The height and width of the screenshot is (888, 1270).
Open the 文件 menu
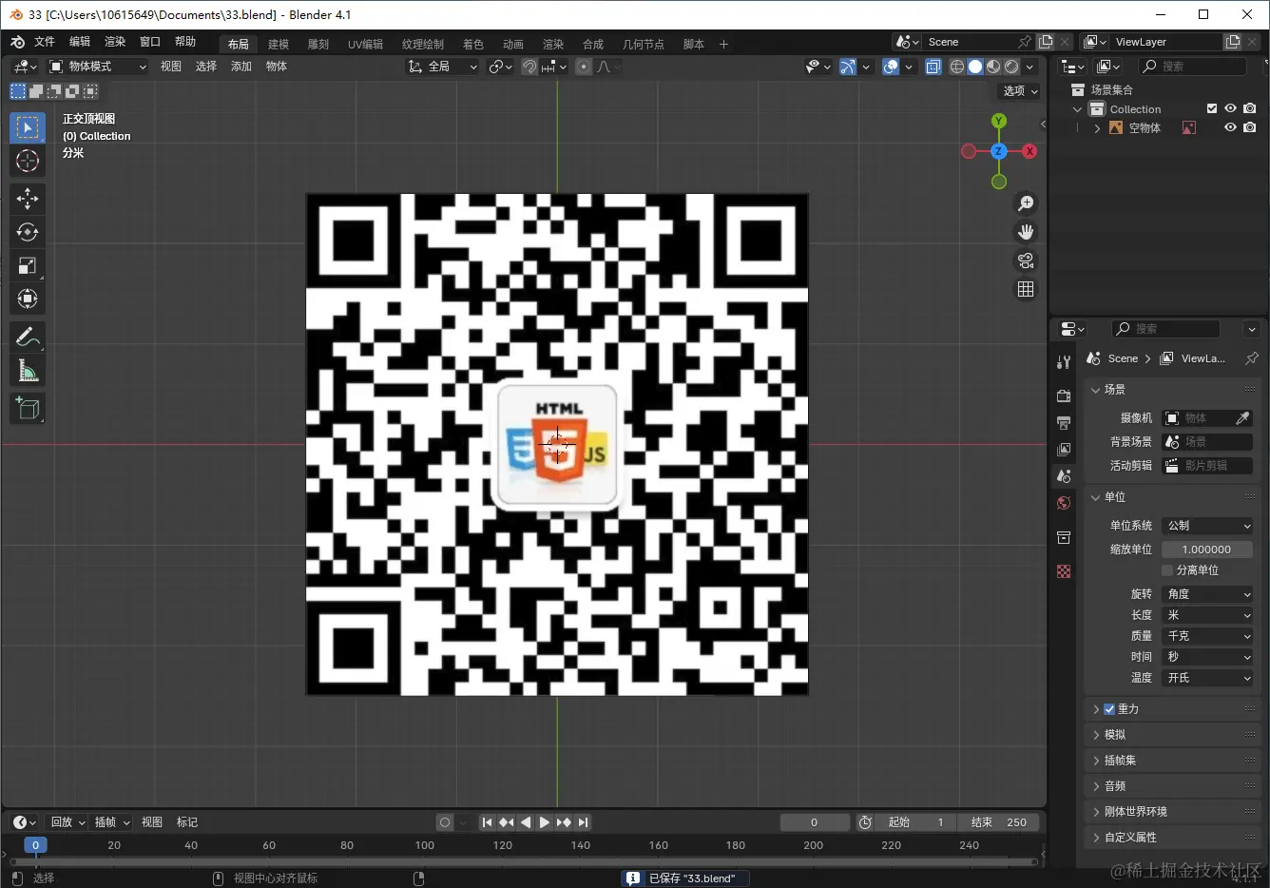click(45, 42)
